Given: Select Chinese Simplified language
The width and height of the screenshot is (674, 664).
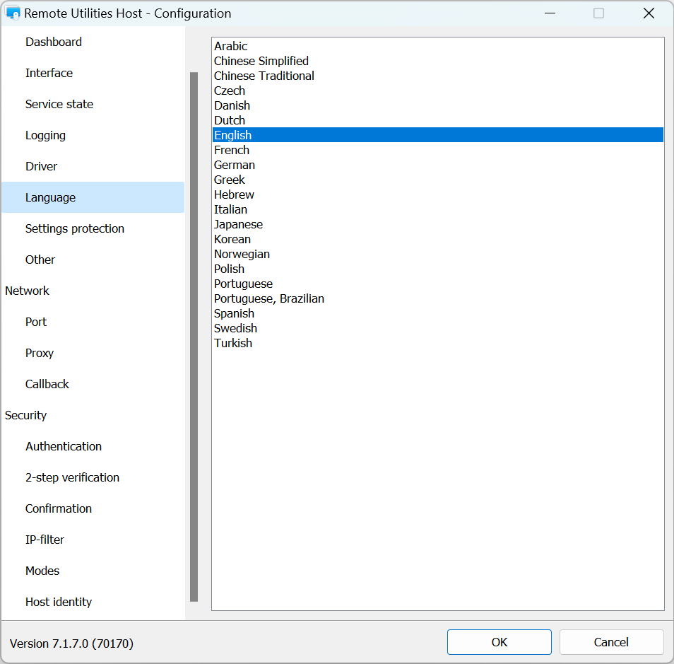Looking at the screenshot, I should (x=437, y=61).
